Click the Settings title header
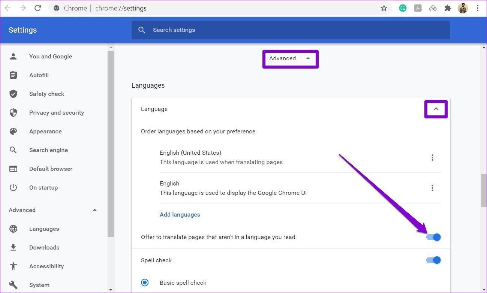Image resolution: width=487 pixels, height=293 pixels. [22, 30]
